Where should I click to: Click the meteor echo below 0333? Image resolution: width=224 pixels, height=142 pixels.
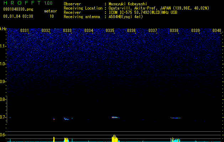(x=66, y=119)
